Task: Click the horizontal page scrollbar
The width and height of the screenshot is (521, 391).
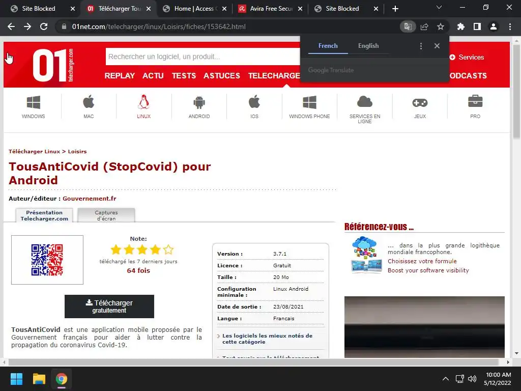Action: (x=253, y=362)
